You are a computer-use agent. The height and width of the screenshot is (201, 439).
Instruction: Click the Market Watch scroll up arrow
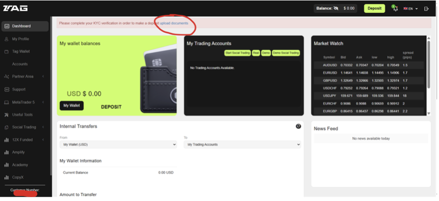pos(428,38)
